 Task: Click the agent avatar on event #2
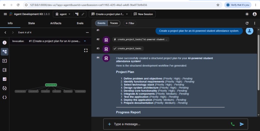106,40
